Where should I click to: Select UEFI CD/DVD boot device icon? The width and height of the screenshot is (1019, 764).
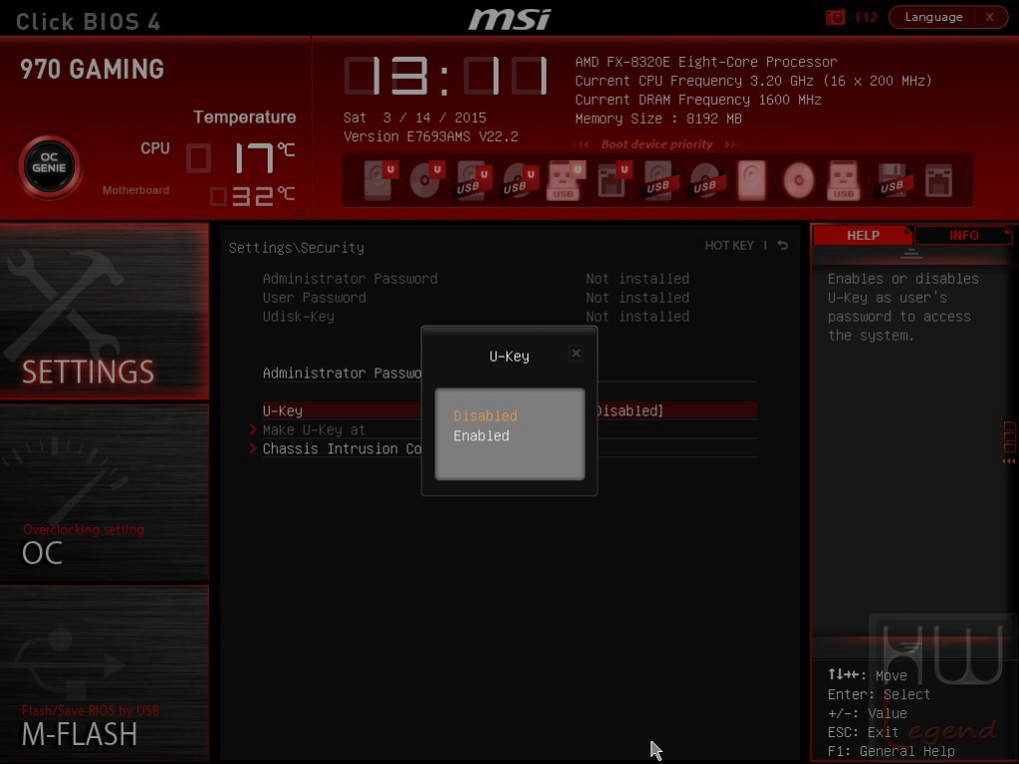click(427, 180)
